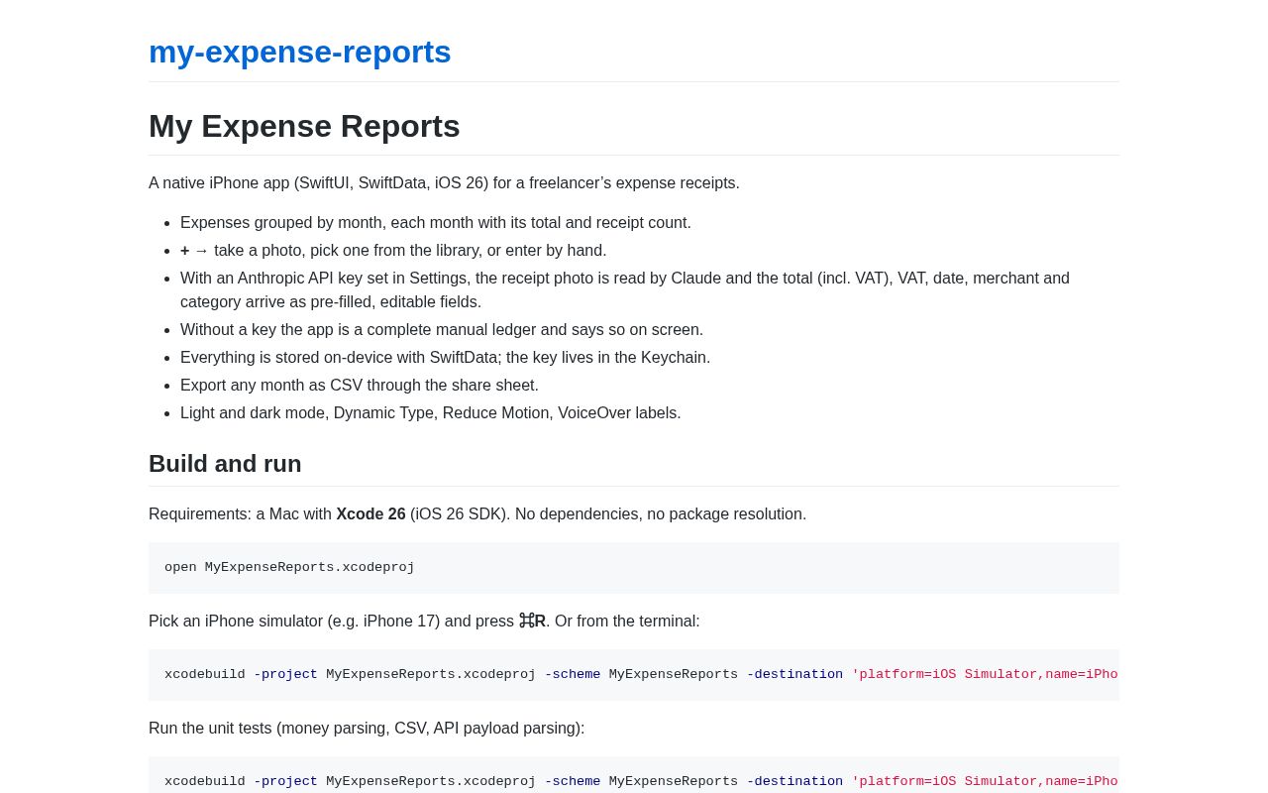Click the bold "Xcode 26" requirement text
This screenshot has width=1268, height=793.
pyautogui.click(x=370, y=514)
